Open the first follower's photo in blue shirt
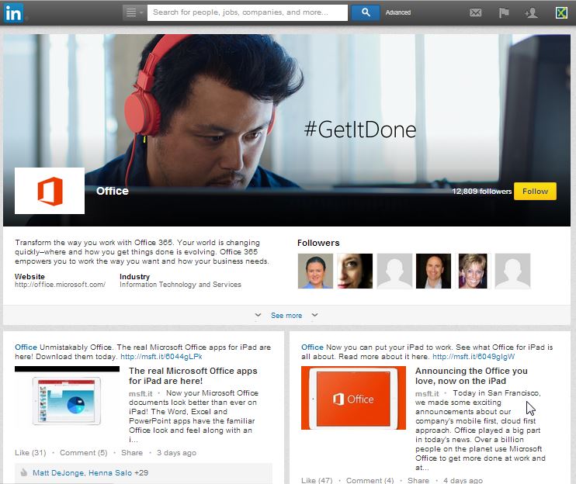Screen dimensions: 576x484 click(x=315, y=271)
